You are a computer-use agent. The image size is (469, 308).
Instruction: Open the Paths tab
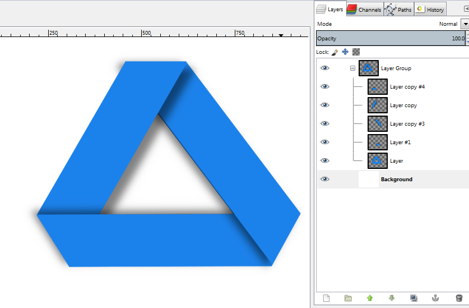[x=399, y=10]
